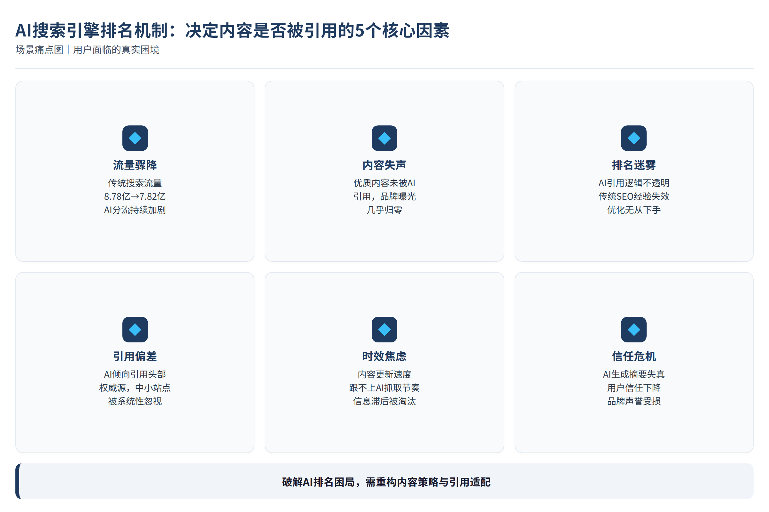Click the text 8.78亿→7.82亿
This screenshot has width=769, height=512.
tap(135, 196)
